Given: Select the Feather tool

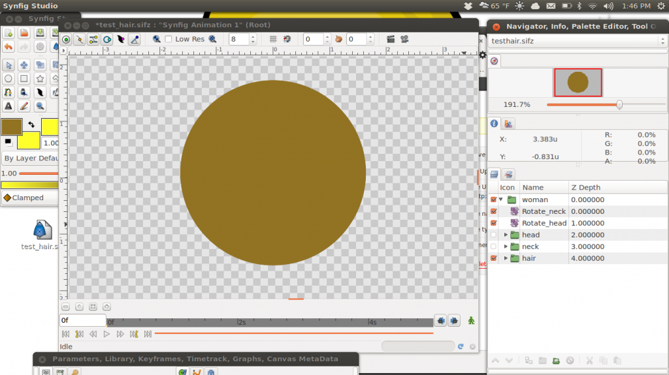Looking at the screenshot, I should click(40, 93).
